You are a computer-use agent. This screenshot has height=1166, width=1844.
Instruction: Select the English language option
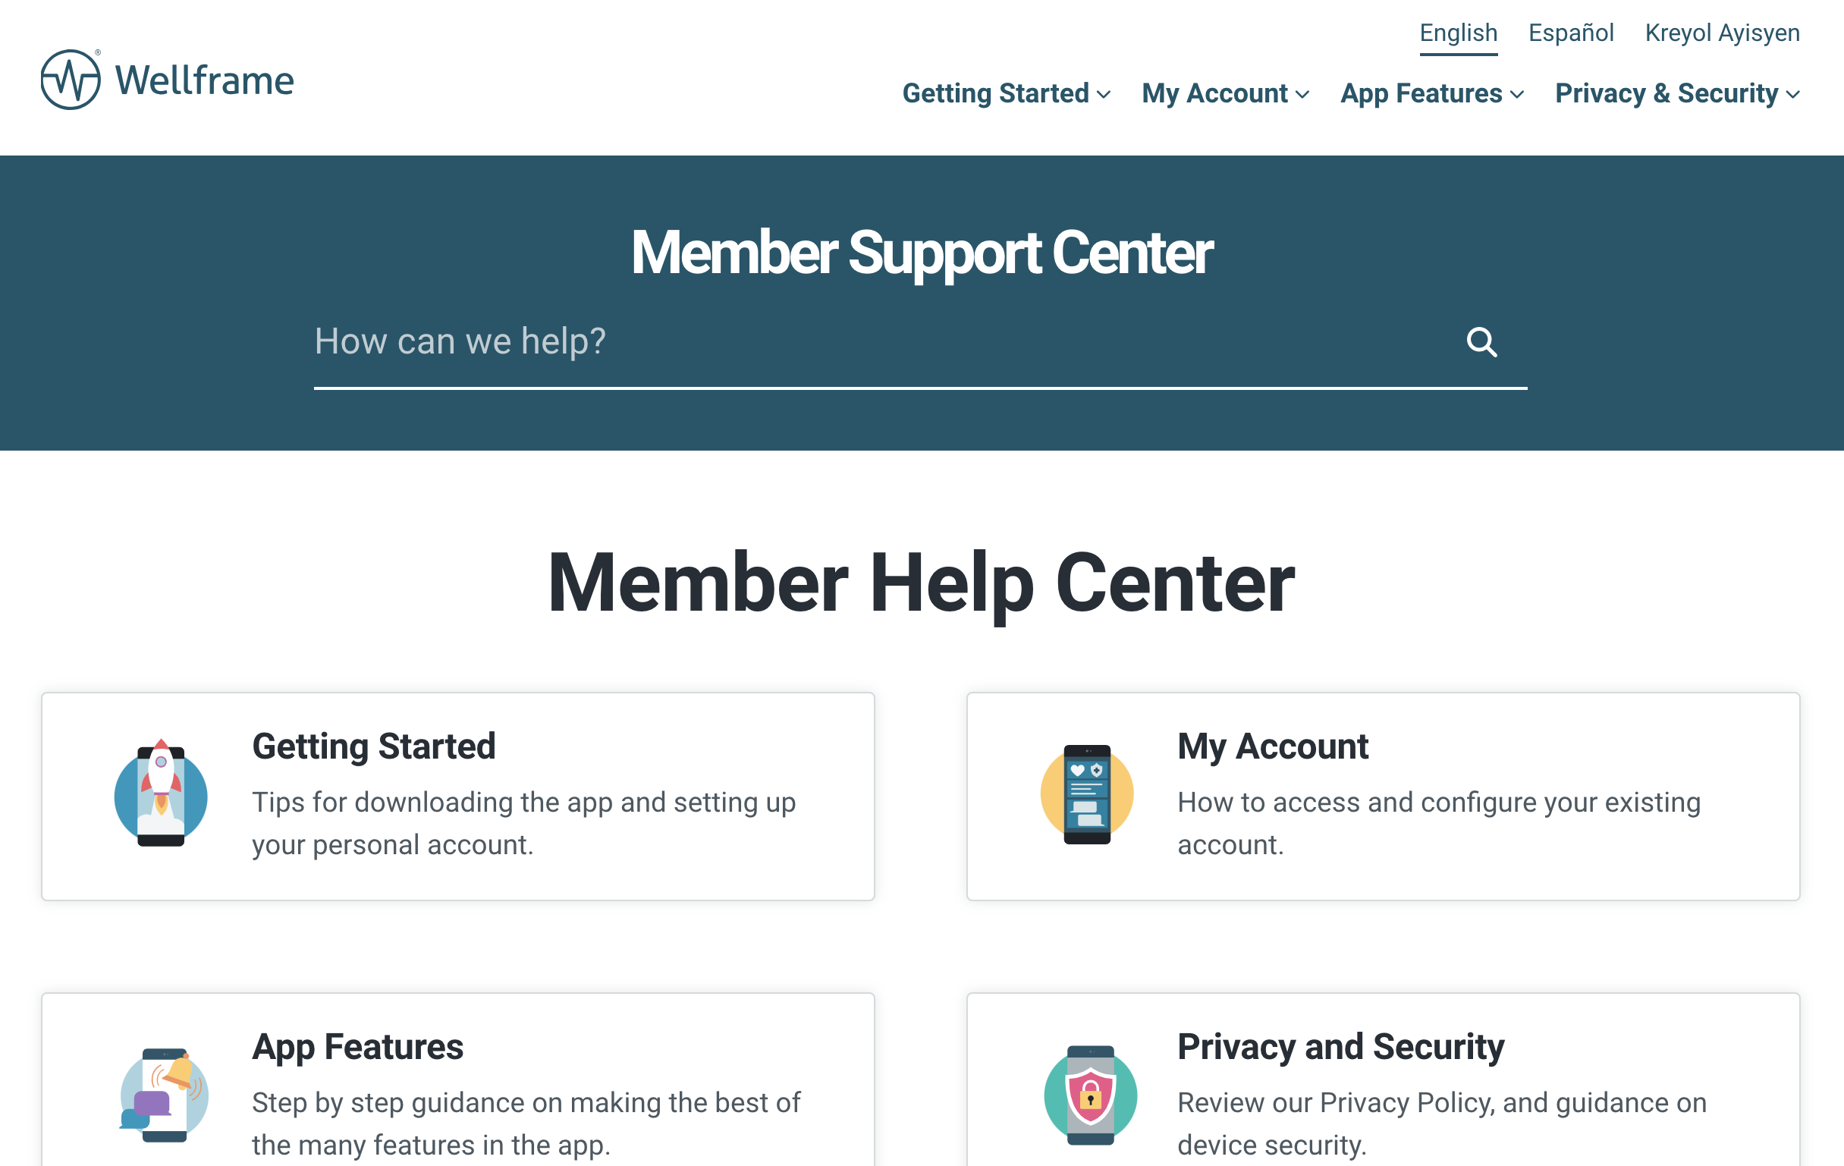click(1458, 33)
